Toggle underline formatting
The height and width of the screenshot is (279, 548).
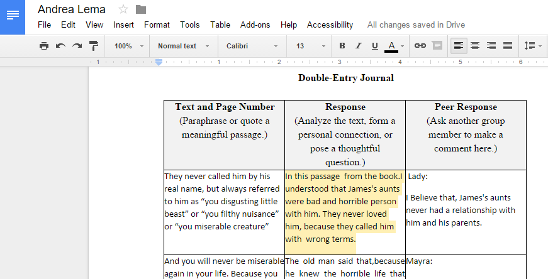click(x=375, y=46)
